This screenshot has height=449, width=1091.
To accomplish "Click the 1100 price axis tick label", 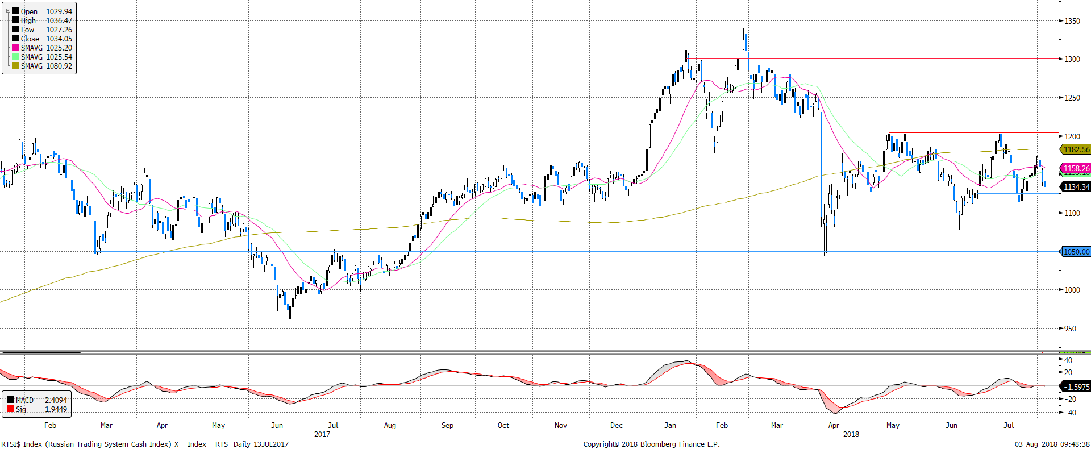I will 1072,213.
